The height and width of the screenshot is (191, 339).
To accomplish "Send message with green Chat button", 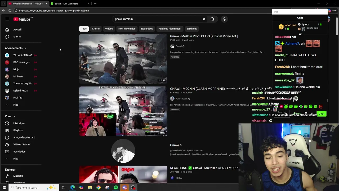I will click(321, 114).
